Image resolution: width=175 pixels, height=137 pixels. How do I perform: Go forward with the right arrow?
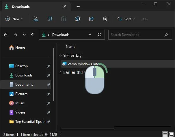click(x=16, y=35)
